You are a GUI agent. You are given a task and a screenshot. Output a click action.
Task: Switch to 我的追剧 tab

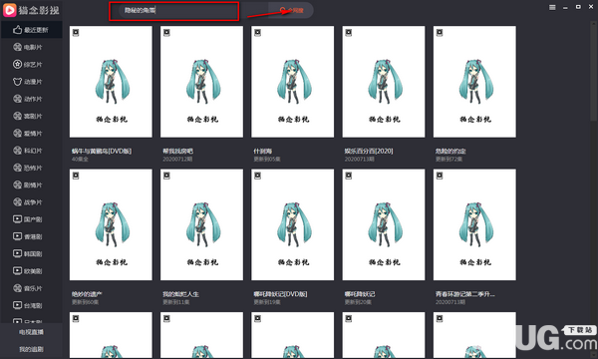point(31,349)
